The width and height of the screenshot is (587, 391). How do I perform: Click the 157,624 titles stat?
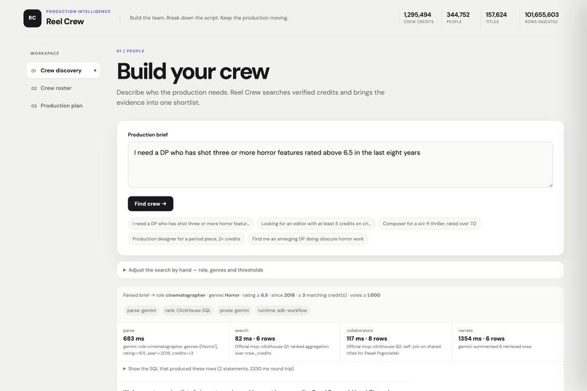tap(496, 17)
